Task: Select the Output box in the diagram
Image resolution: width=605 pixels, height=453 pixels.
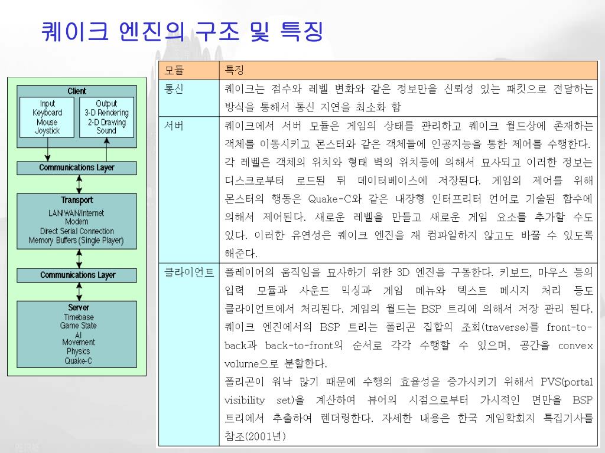Action: [106, 117]
